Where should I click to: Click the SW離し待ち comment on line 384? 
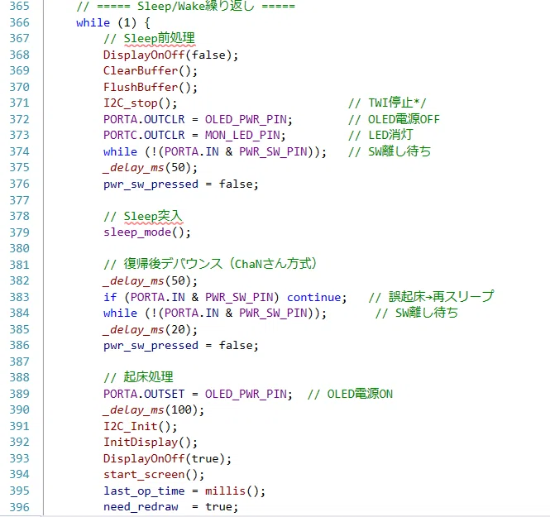(x=417, y=313)
